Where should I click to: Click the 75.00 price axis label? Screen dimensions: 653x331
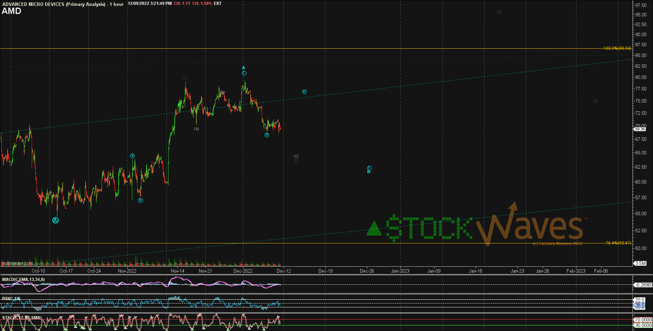pos(641,101)
